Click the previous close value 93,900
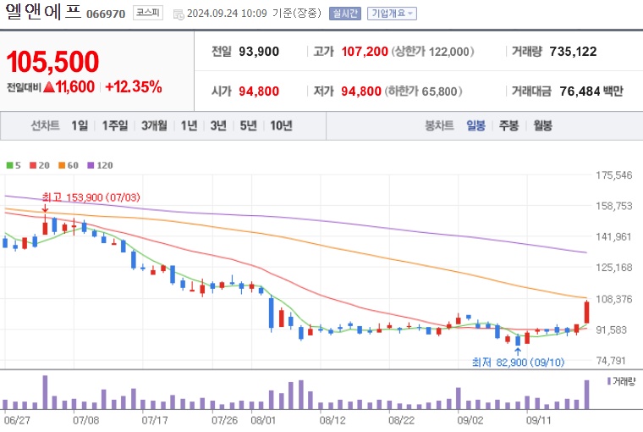 click(259, 52)
